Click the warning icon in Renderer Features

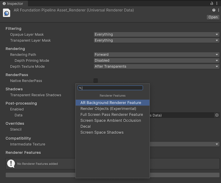pyautogui.click(x=11, y=163)
